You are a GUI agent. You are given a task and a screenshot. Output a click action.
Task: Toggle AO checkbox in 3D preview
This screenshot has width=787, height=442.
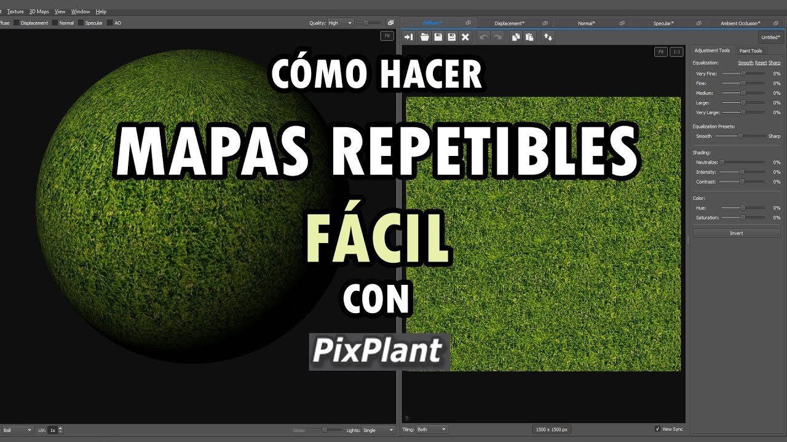[x=109, y=23]
